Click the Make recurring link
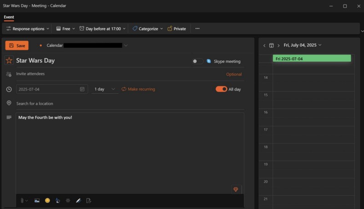The image size is (364, 209). tap(138, 89)
